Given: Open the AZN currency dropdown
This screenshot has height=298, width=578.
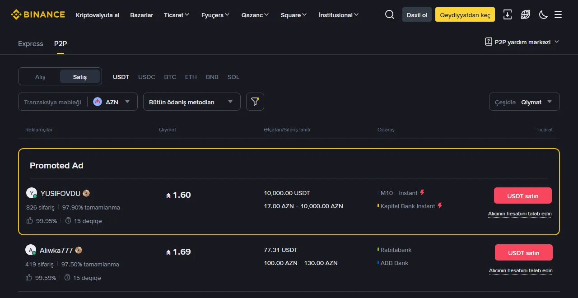Looking at the screenshot, I should [x=112, y=102].
